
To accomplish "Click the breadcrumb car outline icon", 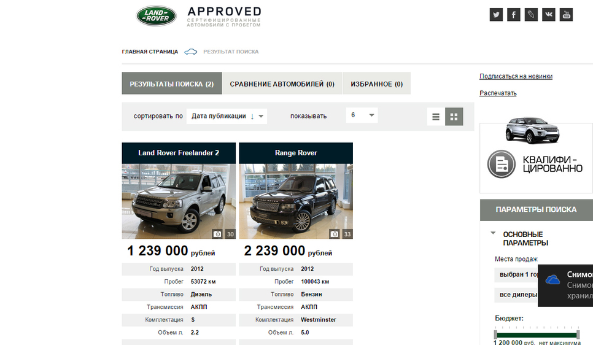I will tap(190, 52).
